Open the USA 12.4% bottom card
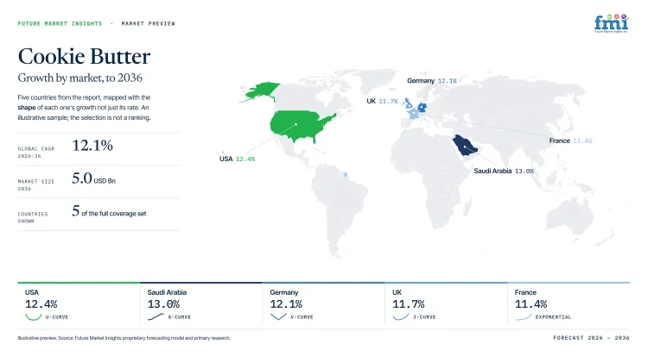The image size is (648, 363). pyautogui.click(x=79, y=305)
